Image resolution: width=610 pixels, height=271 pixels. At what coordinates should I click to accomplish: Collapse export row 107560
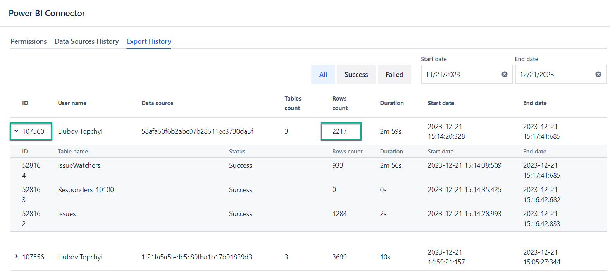coord(16,131)
